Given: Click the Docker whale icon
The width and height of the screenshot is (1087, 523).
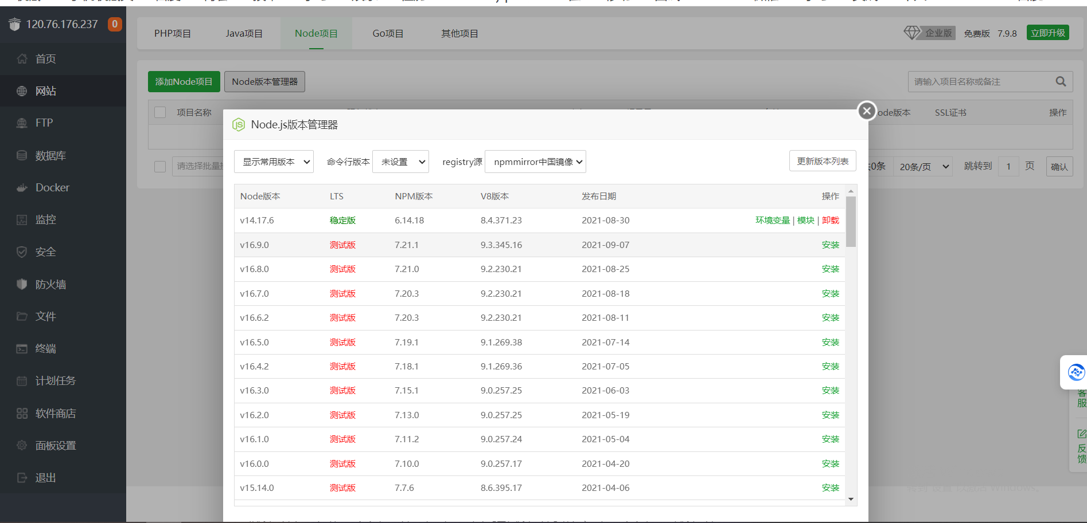Looking at the screenshot, I should 22,188.
